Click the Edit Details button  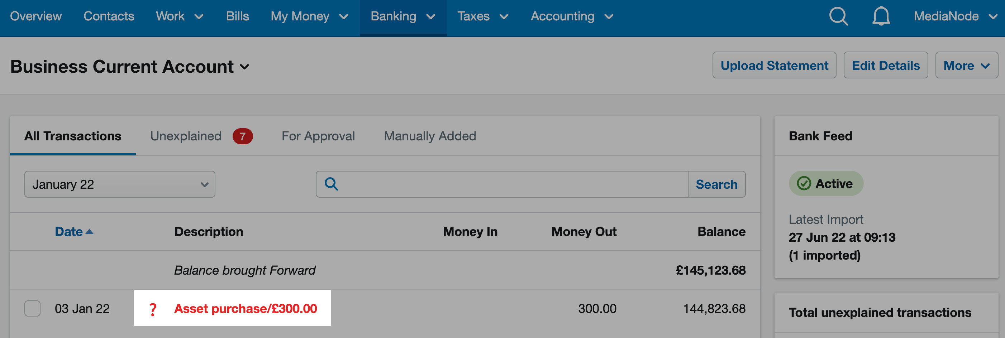[x=886, y=66]
